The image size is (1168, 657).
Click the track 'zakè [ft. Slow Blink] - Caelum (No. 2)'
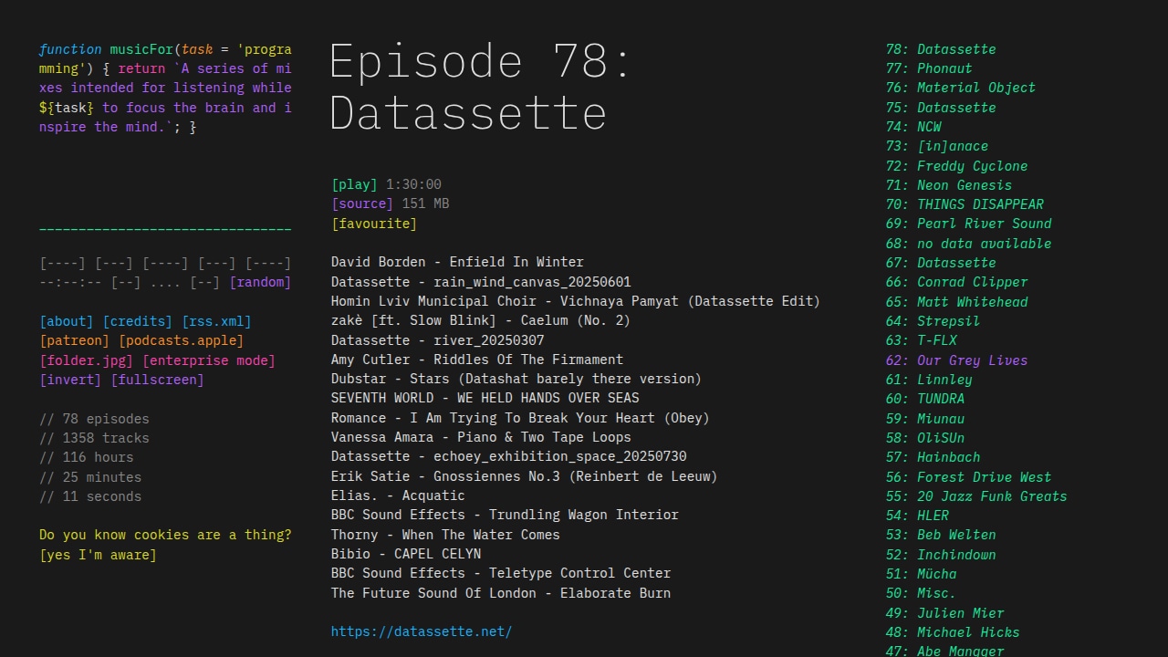pos(481,320)
